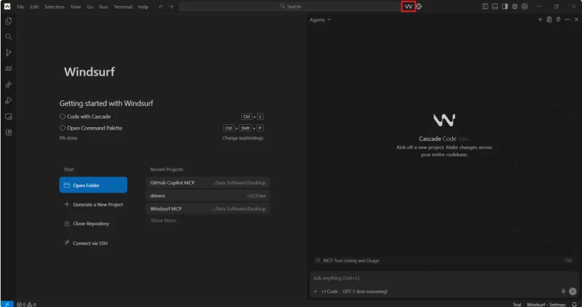Open the Edit menu

click(34, 7)
